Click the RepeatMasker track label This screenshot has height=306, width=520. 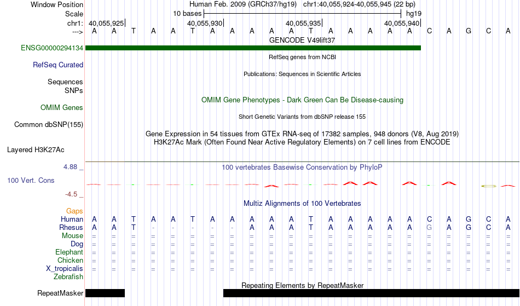tap(60, 293)
